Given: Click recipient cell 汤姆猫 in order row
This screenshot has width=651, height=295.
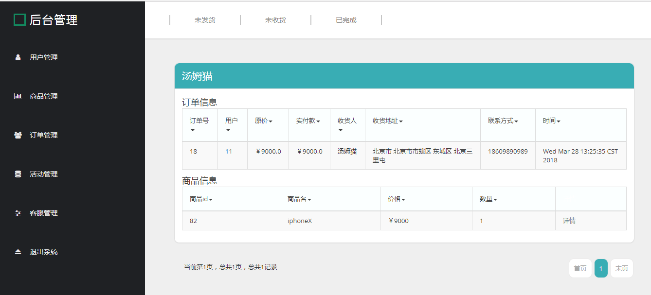Looking at the screenshot, I should pos(347,156).
